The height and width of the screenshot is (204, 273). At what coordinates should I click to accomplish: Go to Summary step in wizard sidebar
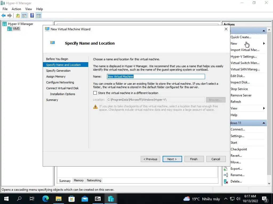[x=52, y=100]
